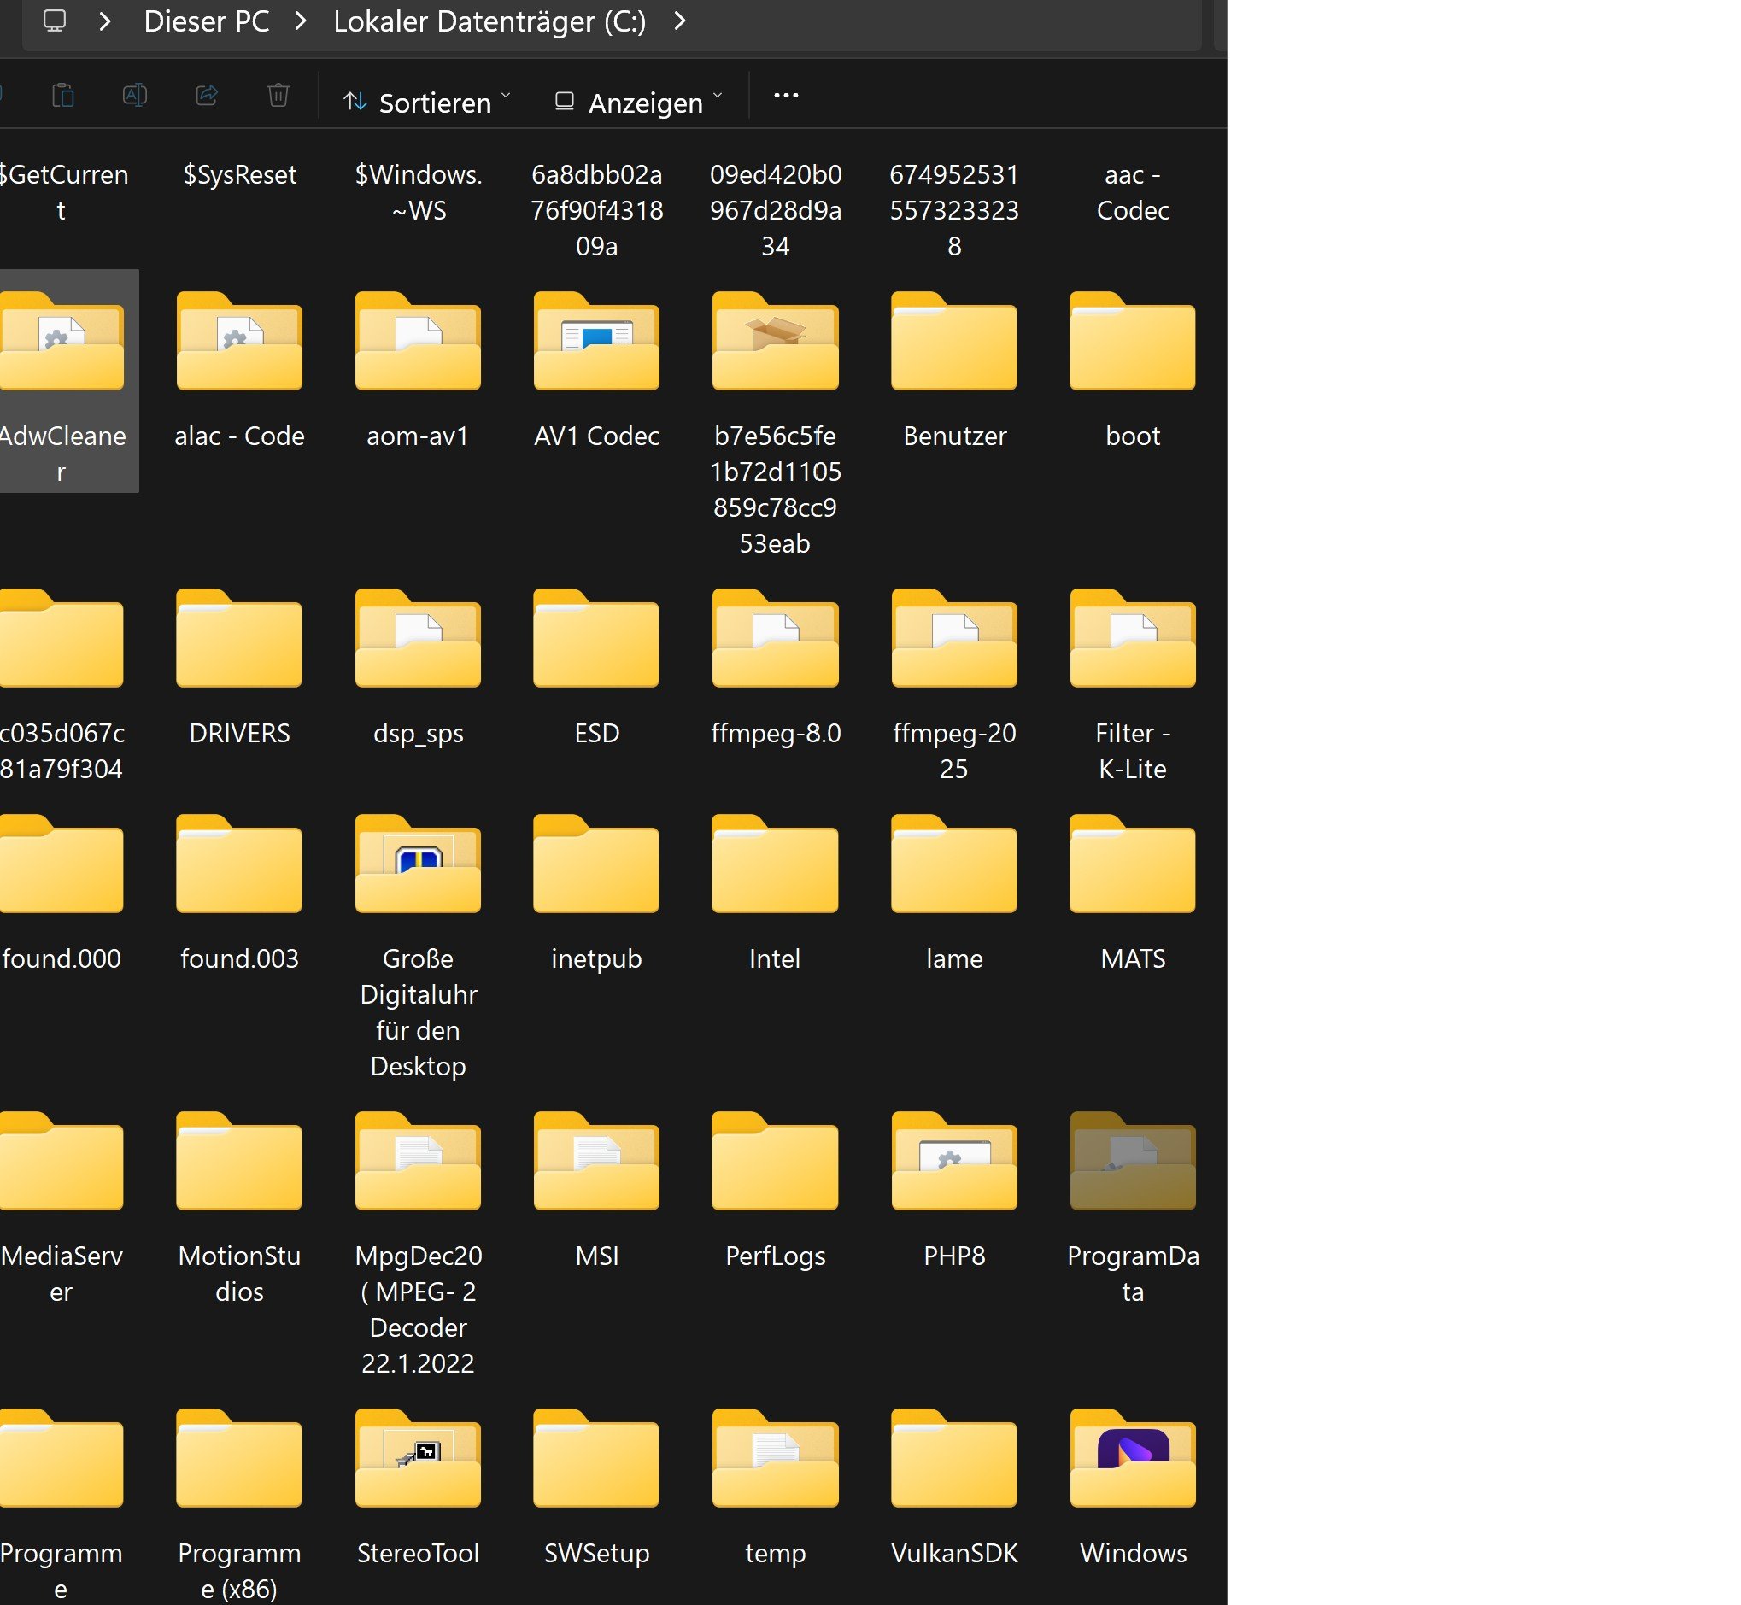The height and width of the screenshot is (1605, 1741).
Task: Click Dieser PC in address bar
Action: [x=207, y=21]
